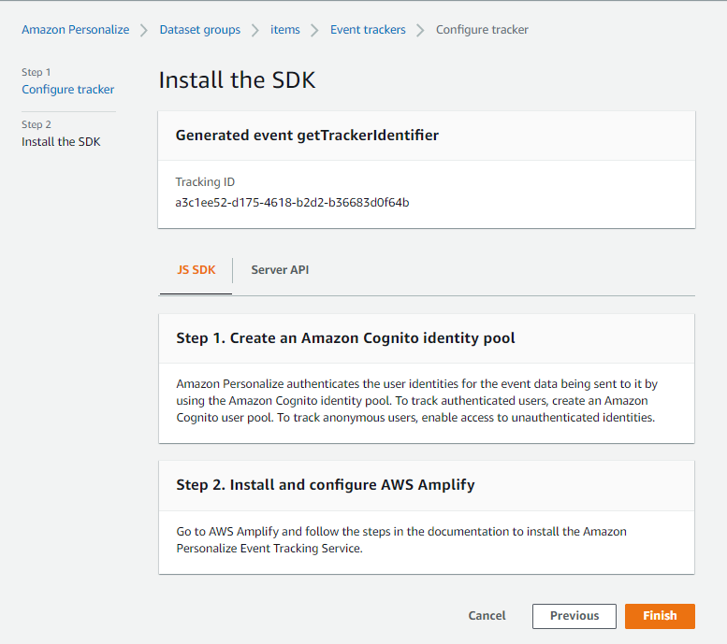Click the Tracking ID value text

tap(292, 202)
